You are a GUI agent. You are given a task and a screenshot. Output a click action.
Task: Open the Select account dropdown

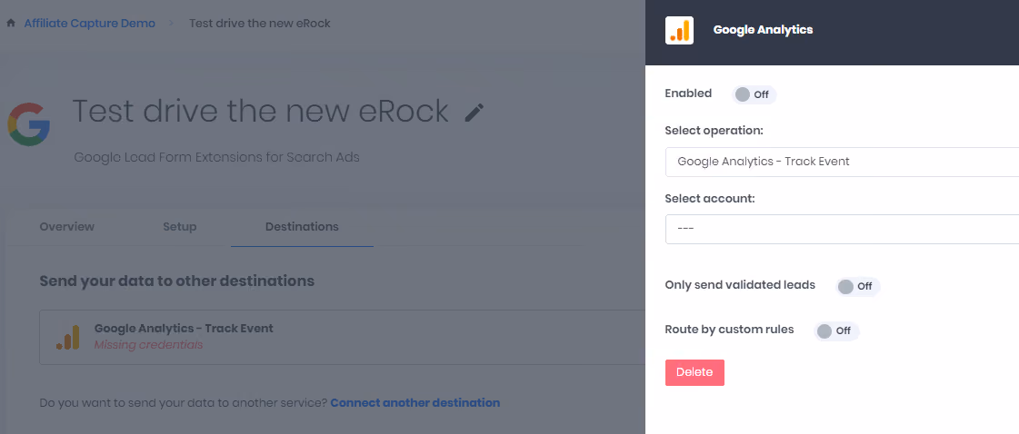843,229
